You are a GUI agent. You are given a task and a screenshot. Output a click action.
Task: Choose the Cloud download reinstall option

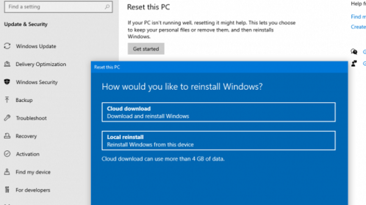click(x=218, y=112)
